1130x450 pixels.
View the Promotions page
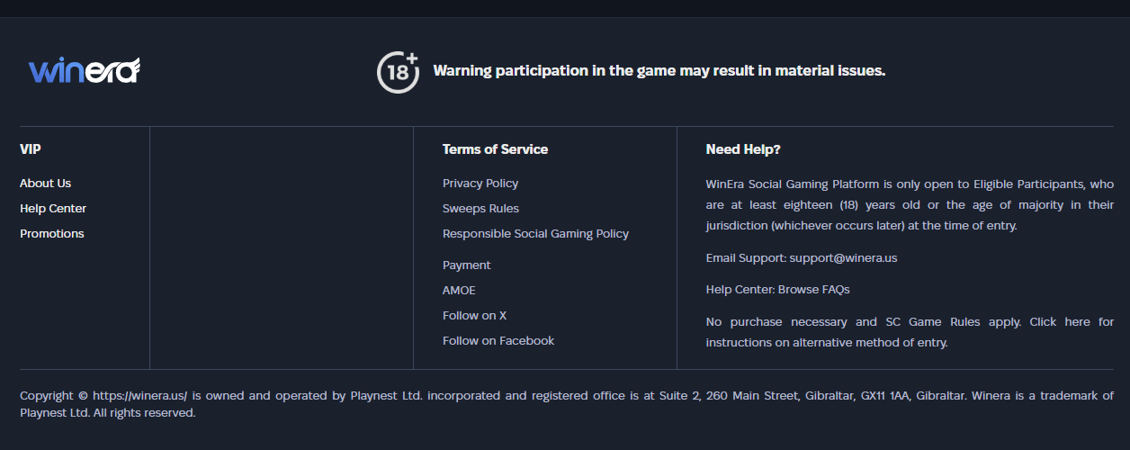(x=52, y=234)
